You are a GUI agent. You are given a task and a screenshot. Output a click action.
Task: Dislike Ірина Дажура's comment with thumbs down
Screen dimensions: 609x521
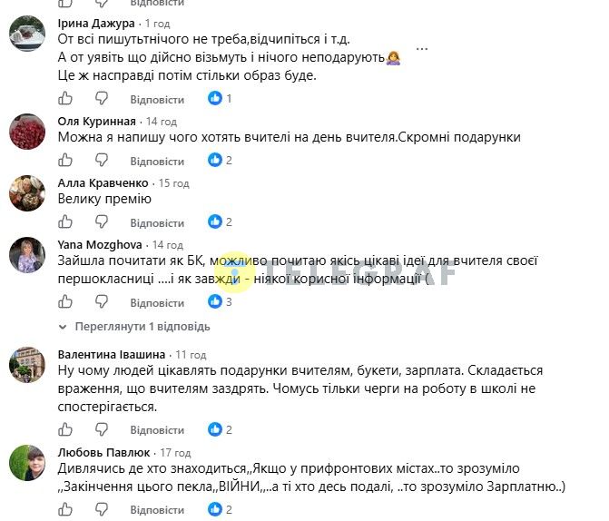102,98
